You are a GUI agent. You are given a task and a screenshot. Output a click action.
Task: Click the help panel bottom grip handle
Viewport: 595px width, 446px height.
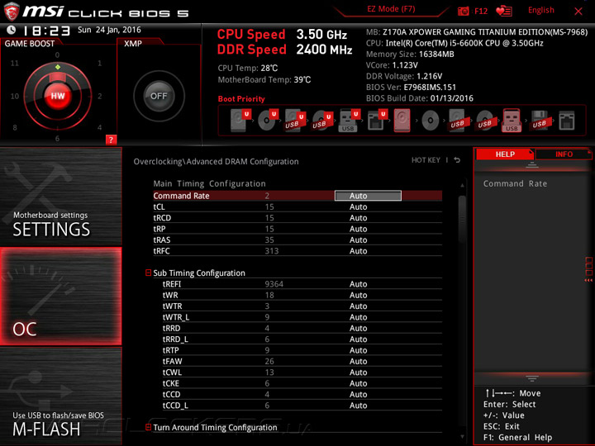click(x=532, y=378)
